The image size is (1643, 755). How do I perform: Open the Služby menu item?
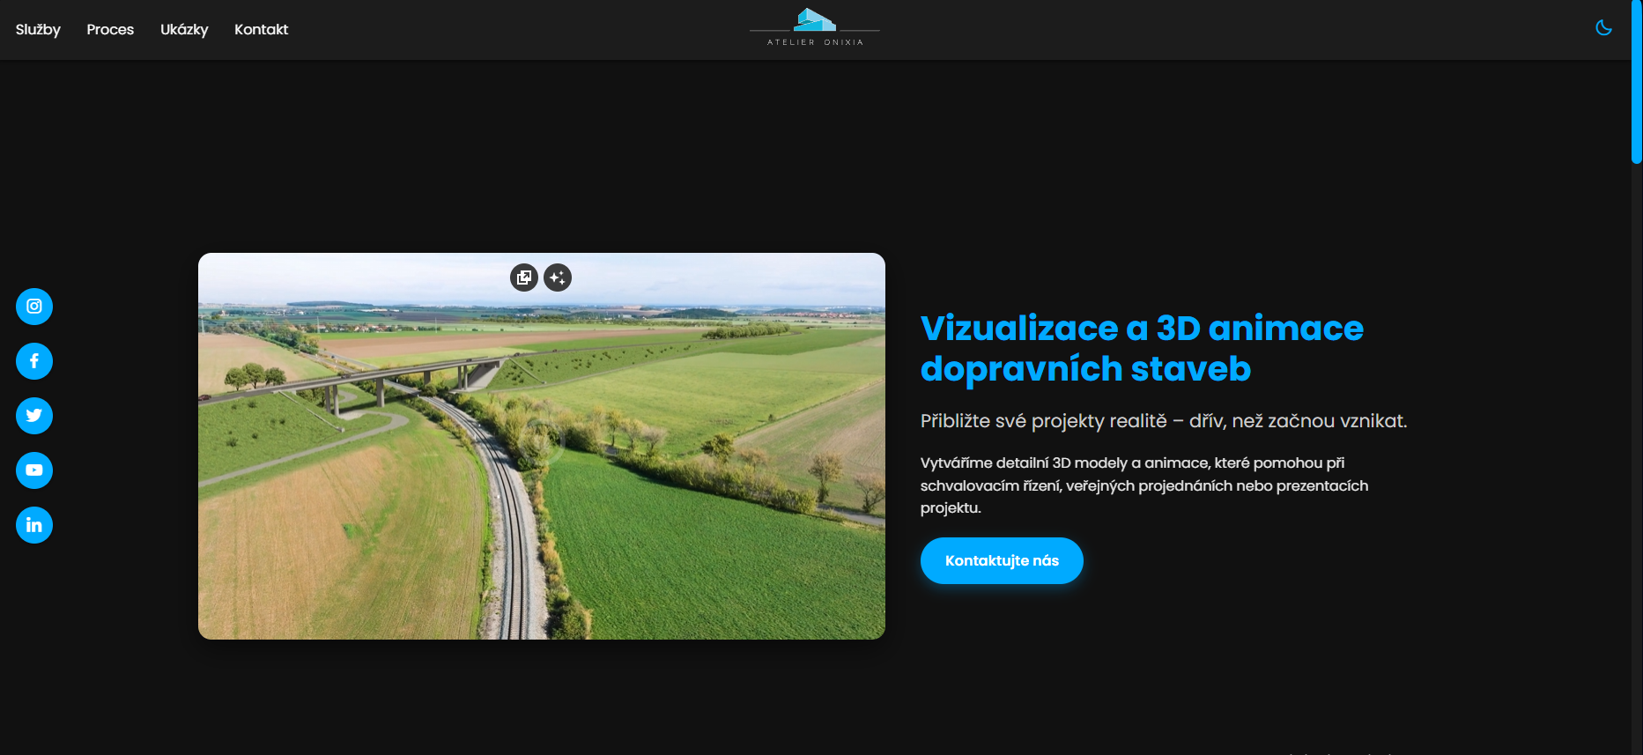tap(38, 29)
